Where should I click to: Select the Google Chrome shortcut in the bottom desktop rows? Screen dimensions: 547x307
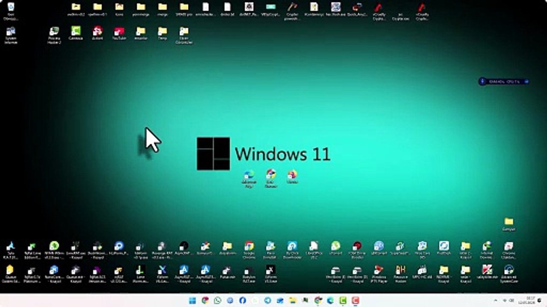click(249, 250)
